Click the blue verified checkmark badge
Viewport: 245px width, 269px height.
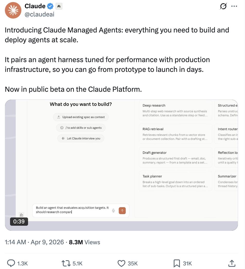click(x=50, y=6)
